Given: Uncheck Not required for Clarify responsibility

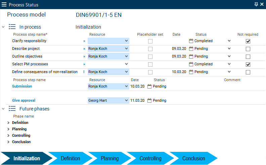Looking at the screenshot, I should 248,41.
